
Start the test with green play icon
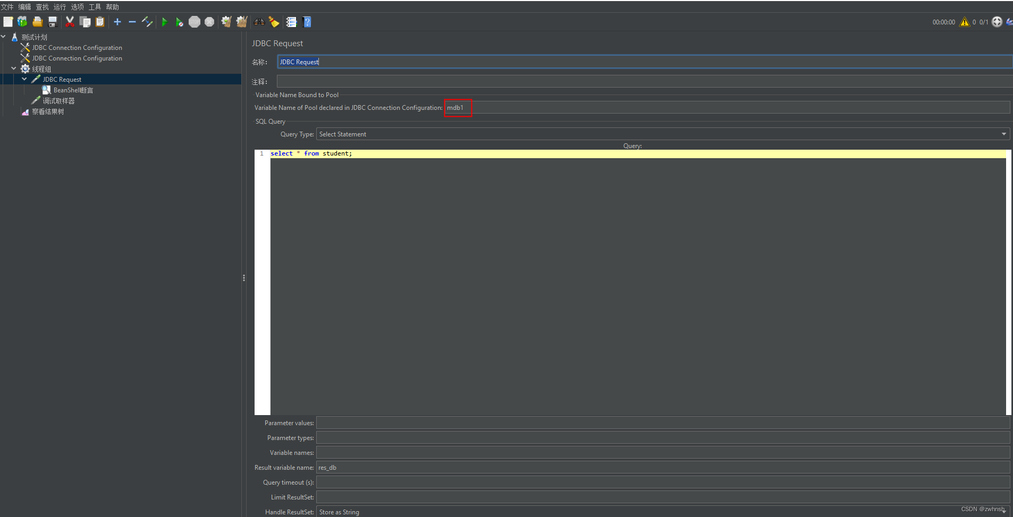(x=165, y=22)
